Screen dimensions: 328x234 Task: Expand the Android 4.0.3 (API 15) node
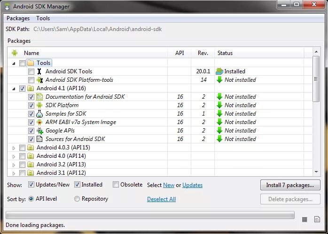pos(14,148)
